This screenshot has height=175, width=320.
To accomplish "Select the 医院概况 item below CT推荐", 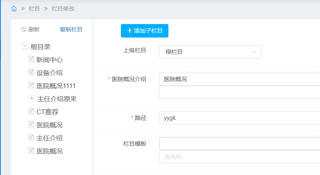I will 50,125.
